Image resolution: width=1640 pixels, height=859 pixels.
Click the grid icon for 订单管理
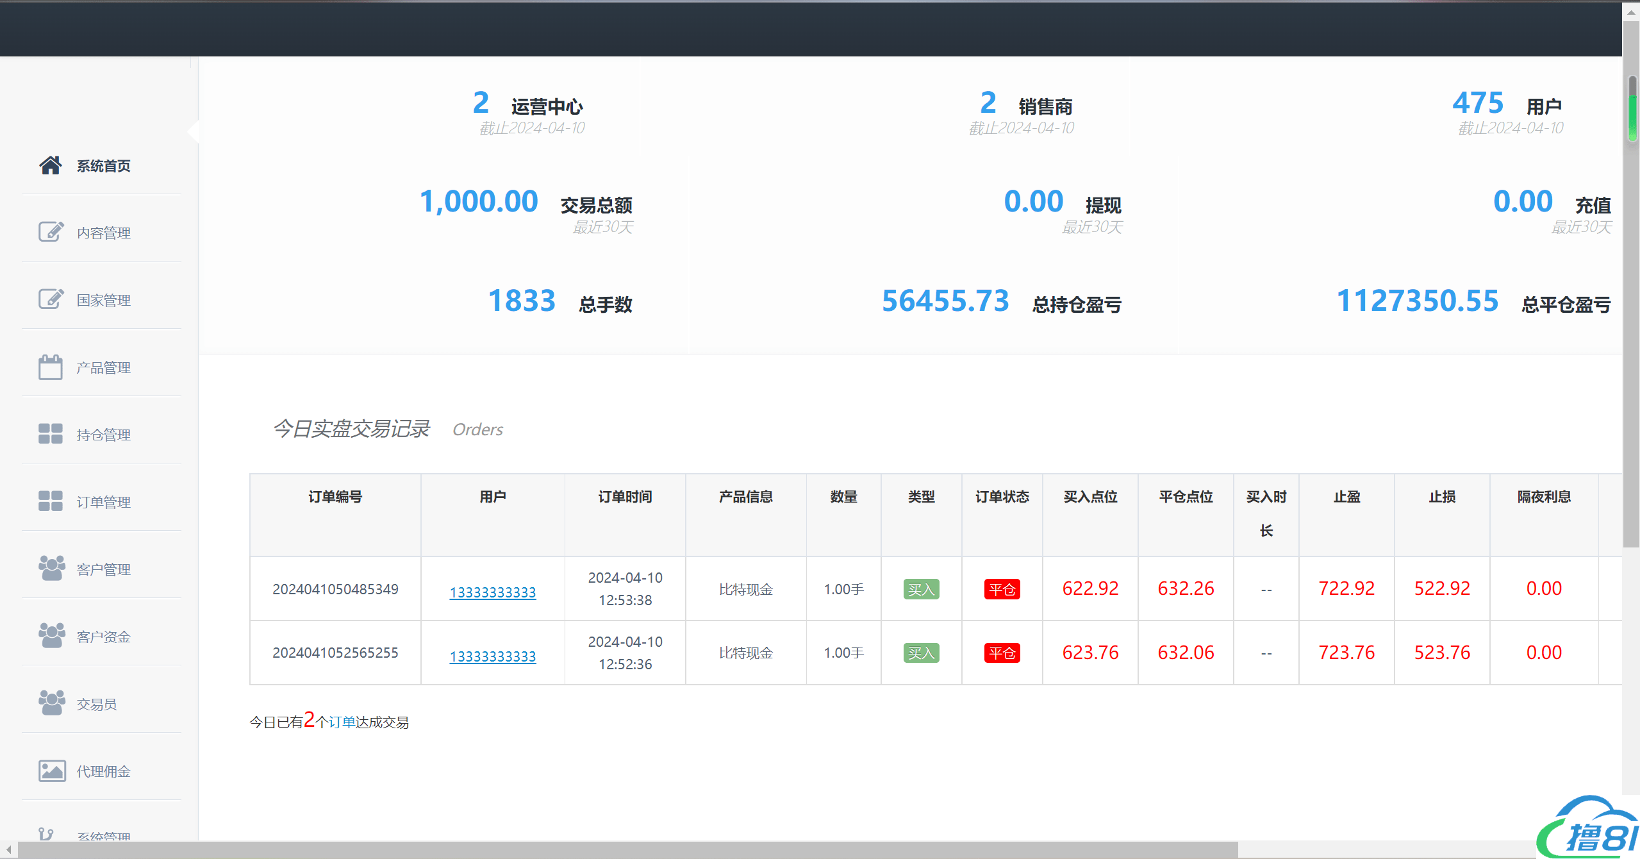51,501
